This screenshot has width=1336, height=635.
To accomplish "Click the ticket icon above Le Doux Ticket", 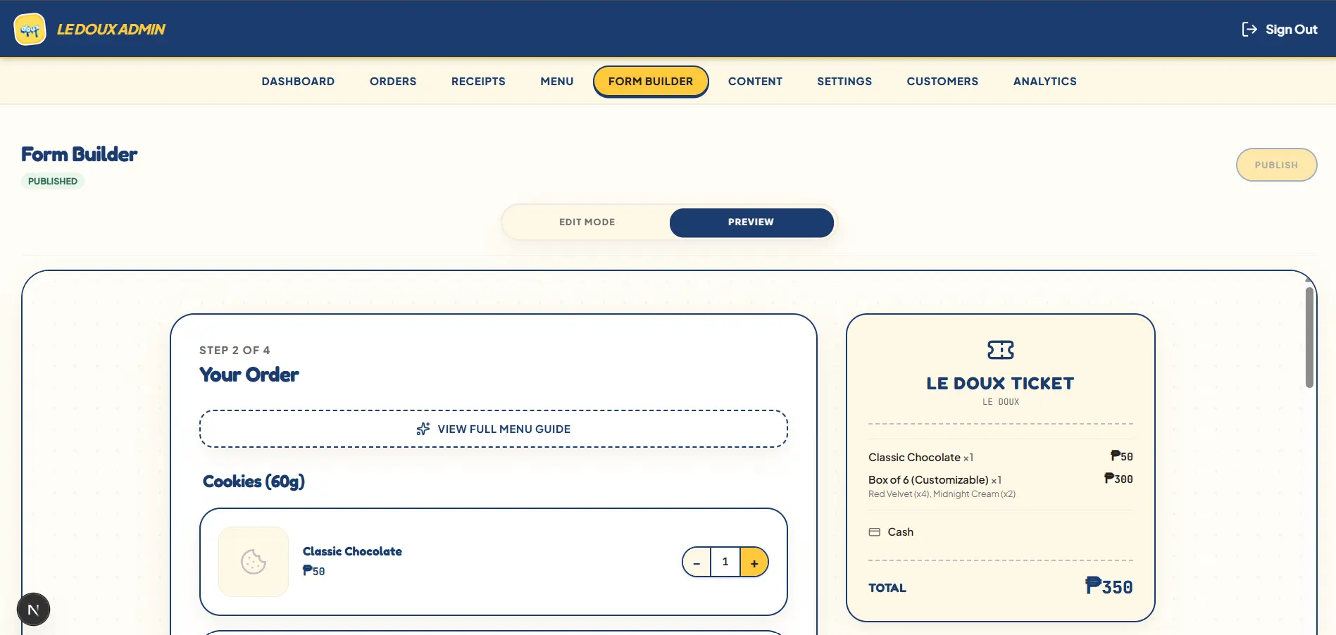I will click(1000, 350).
